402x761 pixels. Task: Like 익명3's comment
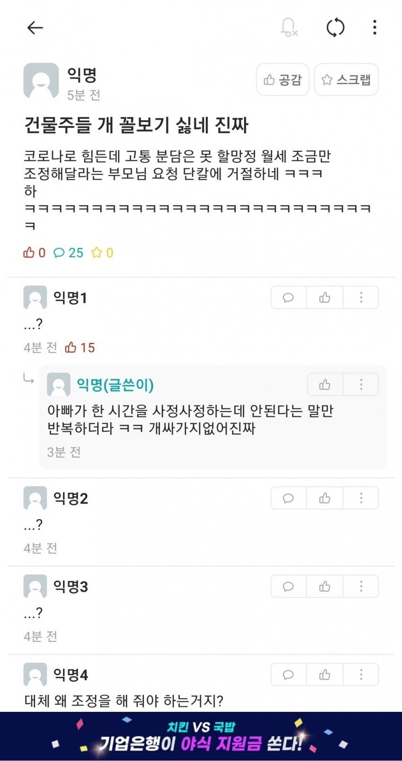[x=324, y=586]
